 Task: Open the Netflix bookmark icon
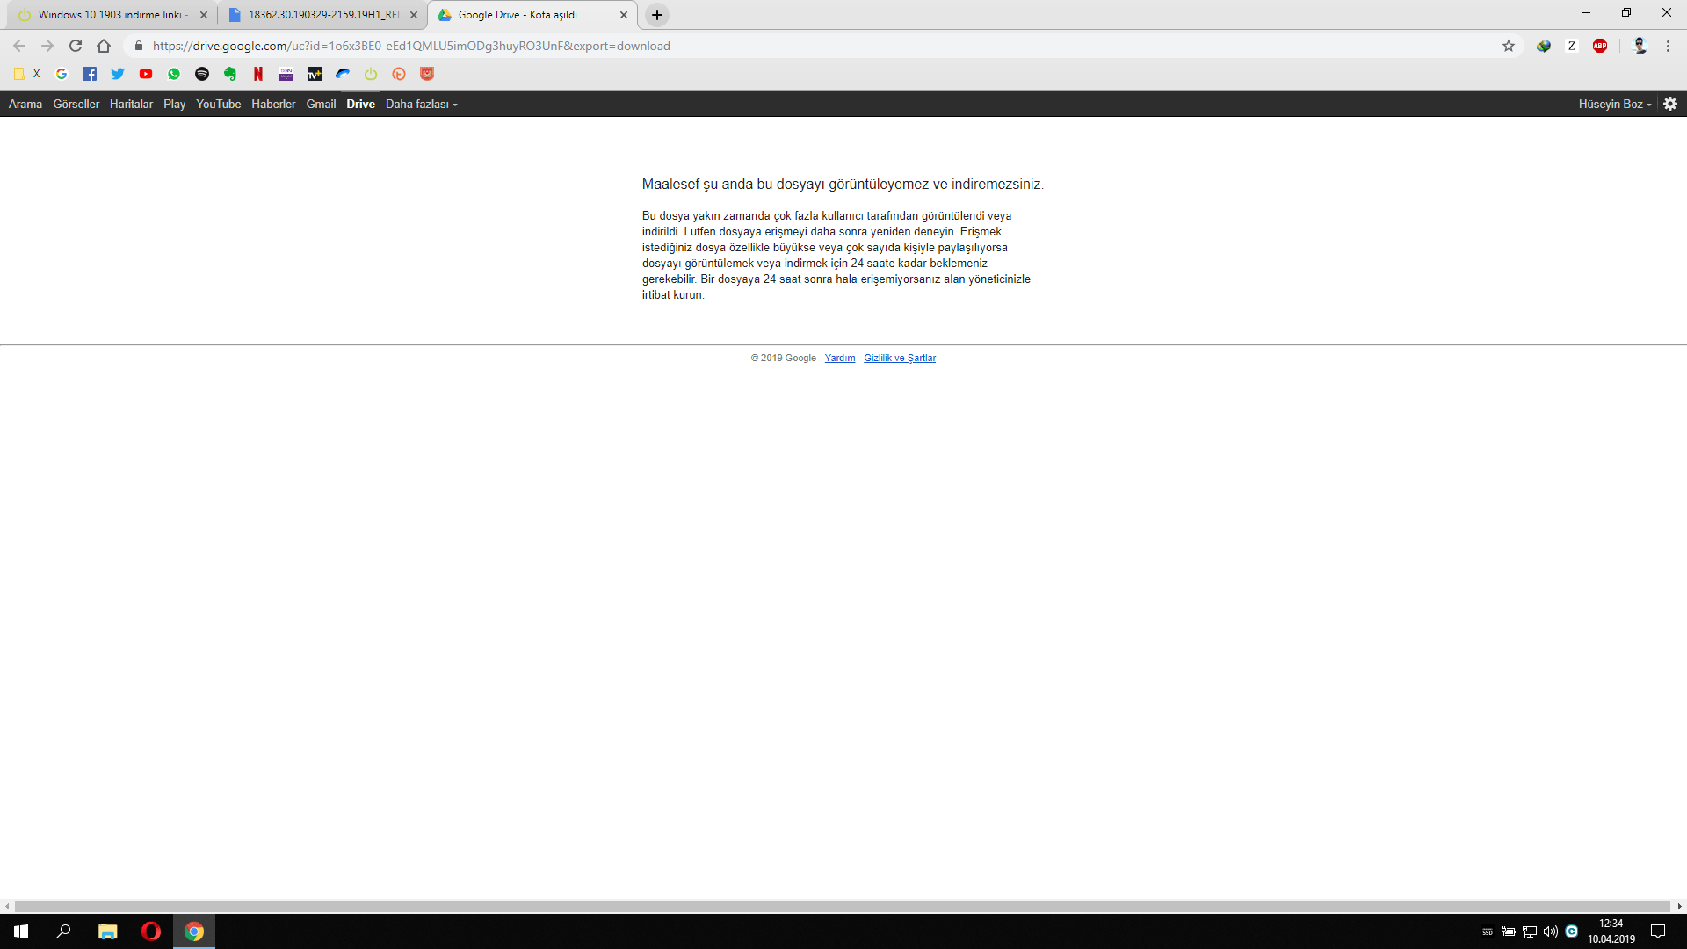point(258,74)
